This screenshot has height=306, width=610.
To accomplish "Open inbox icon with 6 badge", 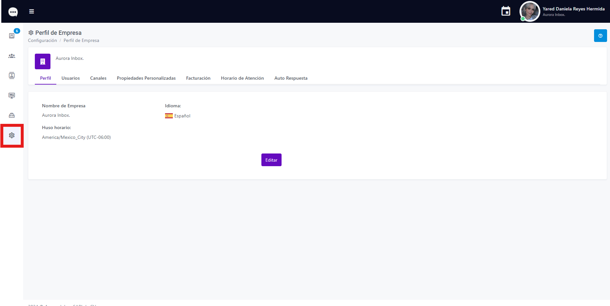I will pos(12,35).
